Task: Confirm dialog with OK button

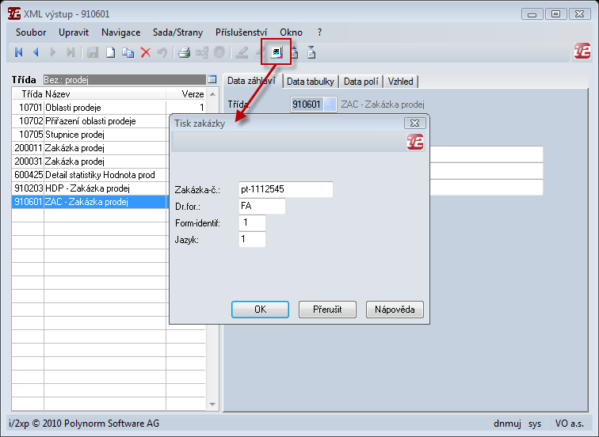Action: pyautogui.click(x=260, y=309)
